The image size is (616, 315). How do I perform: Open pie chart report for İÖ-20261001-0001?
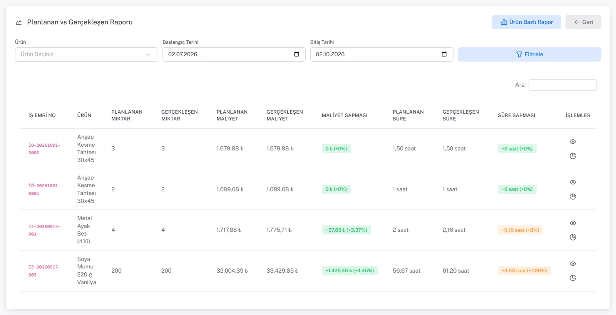coord(573,196)
